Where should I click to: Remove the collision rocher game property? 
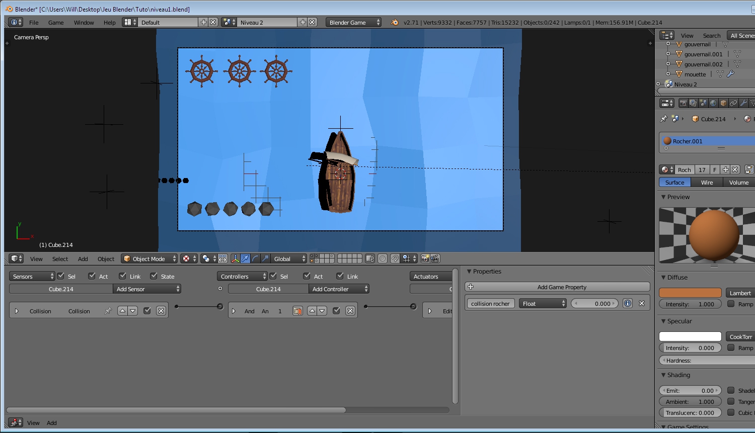click(x=642, y=303)
